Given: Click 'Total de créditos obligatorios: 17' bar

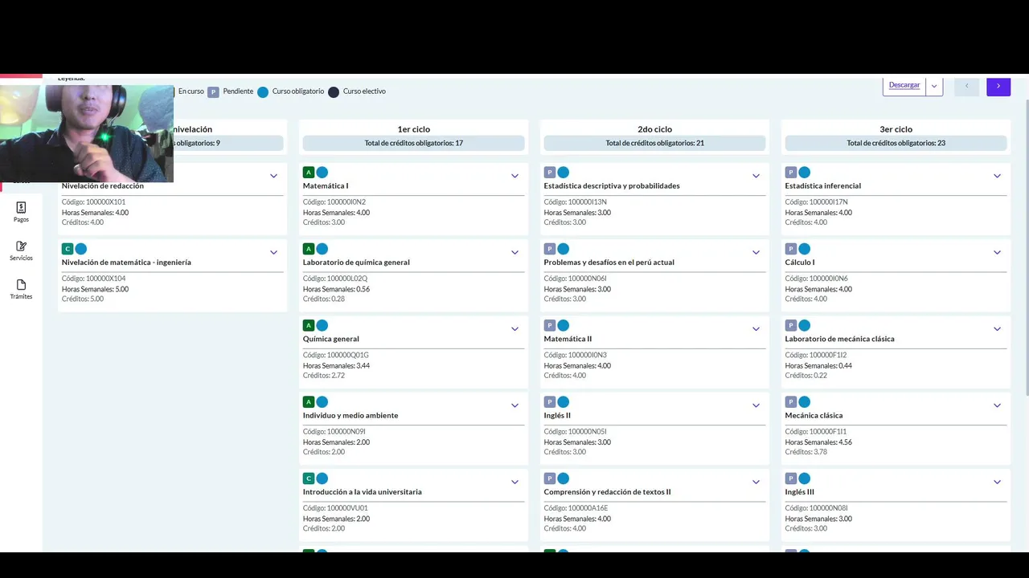Looking at the screenshot, I should (413, 143).
